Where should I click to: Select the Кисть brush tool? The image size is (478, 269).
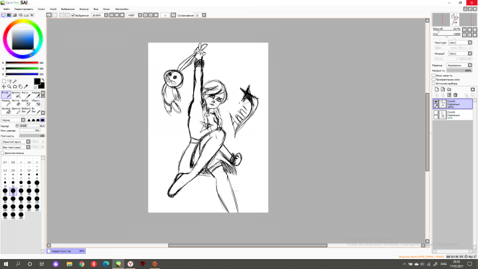26,94
